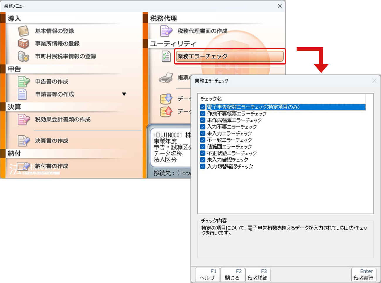The height and width of the screenshot is (283, 381).
Task: Click the 申告書の作成 document icon
Action: (x=23, y=82)
